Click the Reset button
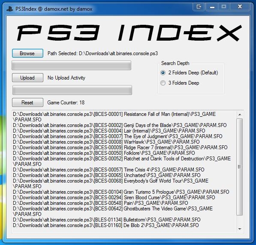The image size is (256, 245). 27,102
